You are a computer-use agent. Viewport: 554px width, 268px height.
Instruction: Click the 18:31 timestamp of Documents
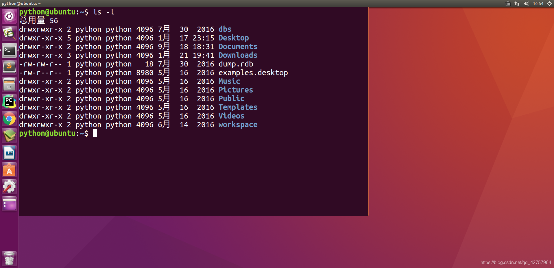pos(204,47)
